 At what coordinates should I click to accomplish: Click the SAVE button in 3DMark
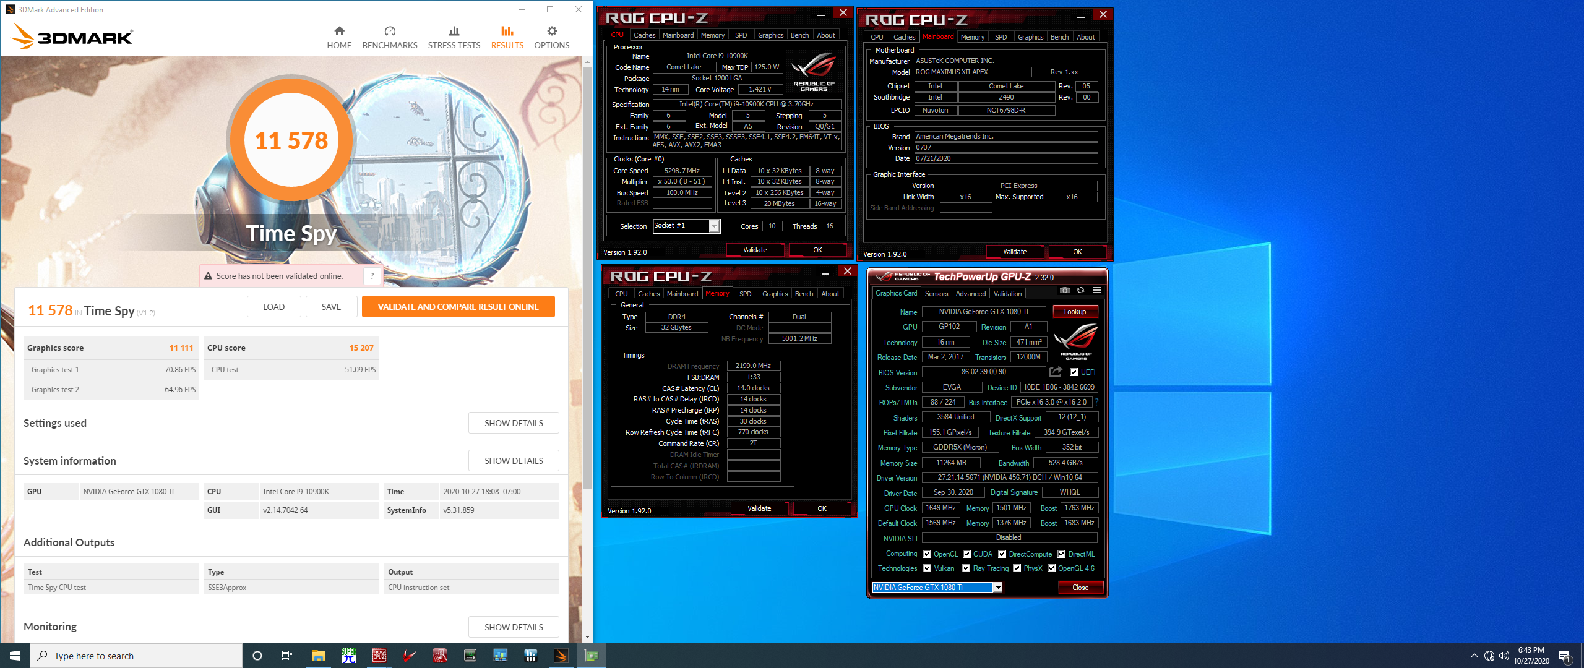331,307
